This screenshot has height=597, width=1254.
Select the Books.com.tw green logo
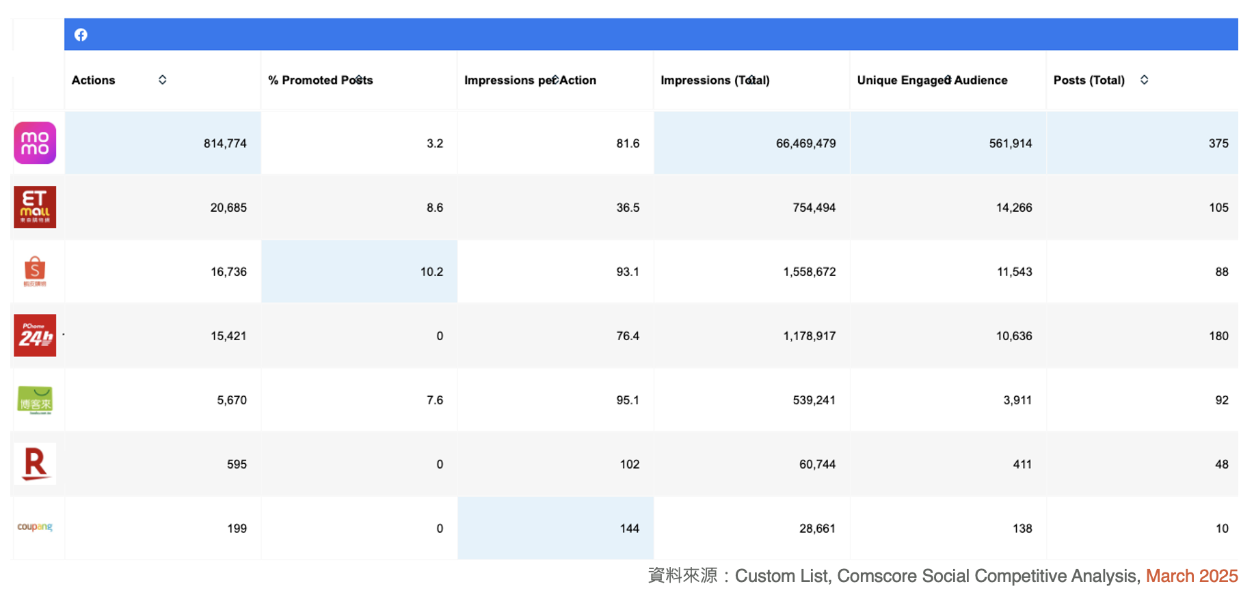pyautogui.click(x=35, y=400)
